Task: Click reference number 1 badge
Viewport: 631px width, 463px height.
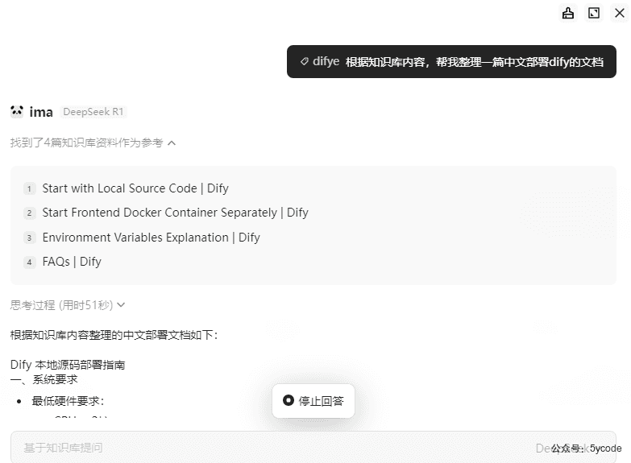Action: [29, 188]
